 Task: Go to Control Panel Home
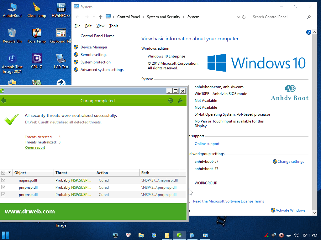pos(97,36)
